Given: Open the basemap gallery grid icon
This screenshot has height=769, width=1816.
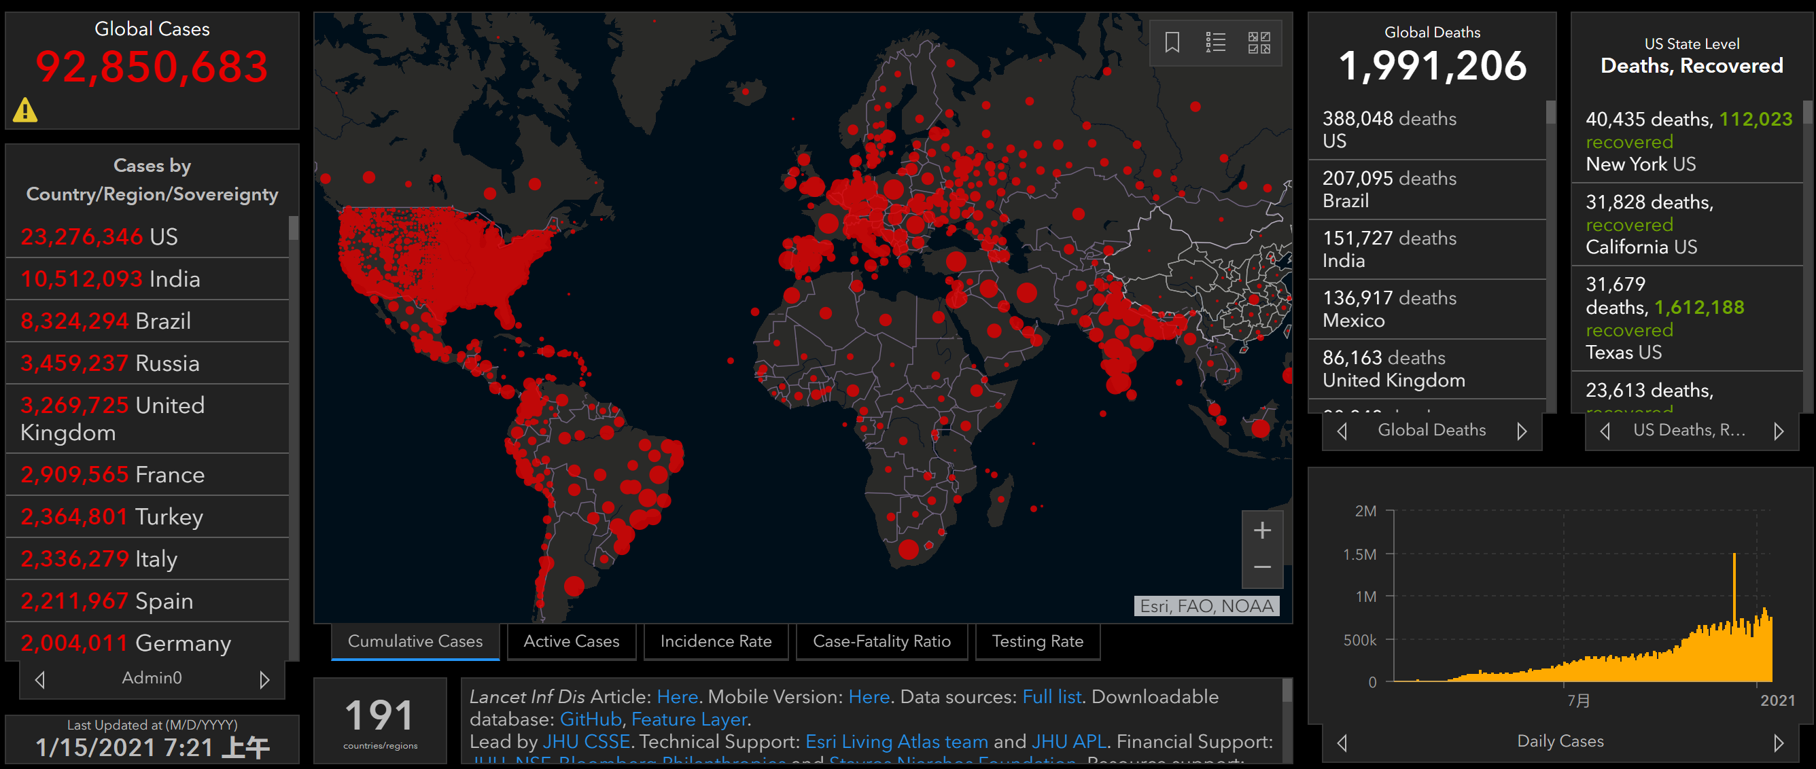Looking at the screenshot, I should coord(1259,42).
